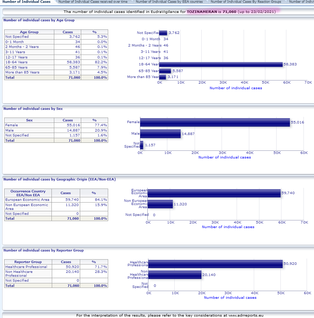This screenshot has width=314, height=318.
Task: Click the Male bar in Sex chart
Action: click(160, 134)
